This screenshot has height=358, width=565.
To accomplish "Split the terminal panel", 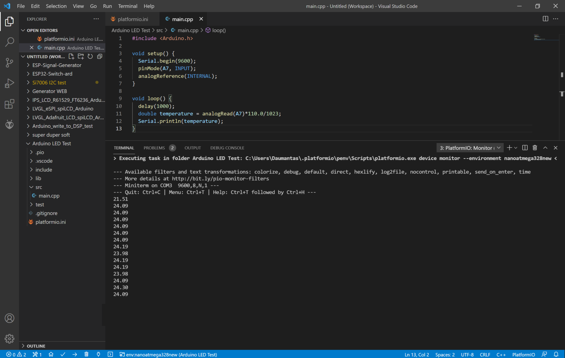I will tap(525, 148).
